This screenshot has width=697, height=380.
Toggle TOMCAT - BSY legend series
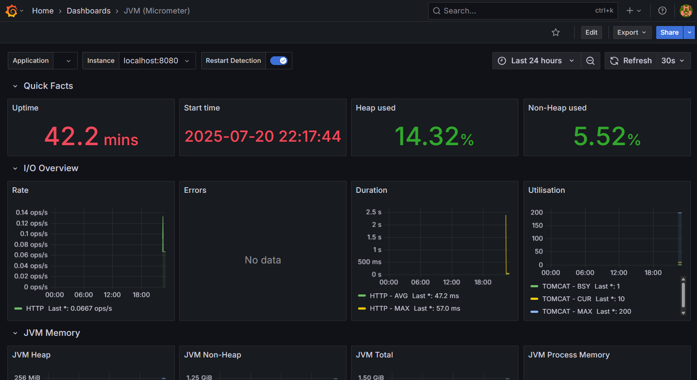point(566,286)
